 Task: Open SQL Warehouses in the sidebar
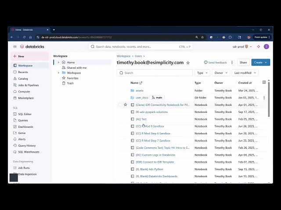coord(29,152)
